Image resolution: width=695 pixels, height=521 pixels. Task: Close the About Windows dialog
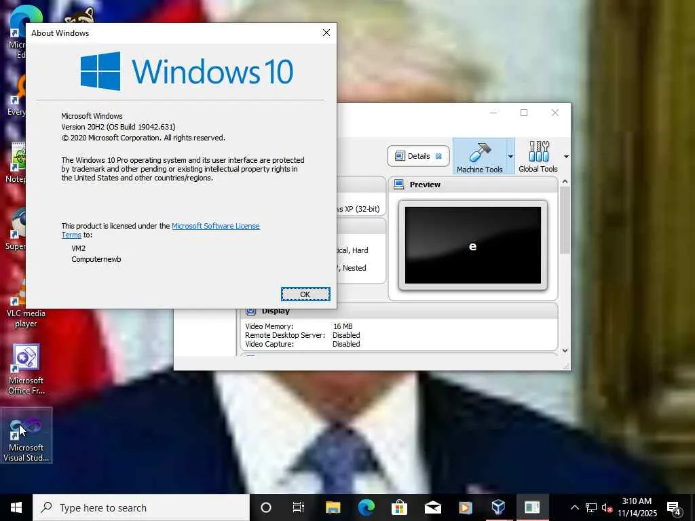coord(326,33)
